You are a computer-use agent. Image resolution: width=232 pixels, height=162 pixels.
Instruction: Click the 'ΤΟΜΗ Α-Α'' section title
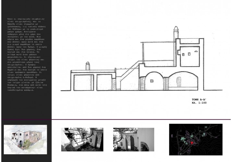(x=199, y=99)
